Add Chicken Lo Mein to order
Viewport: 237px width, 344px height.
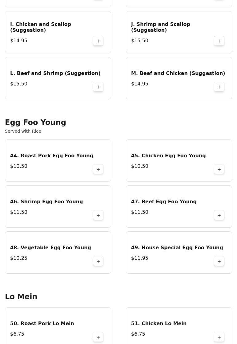(219, 337)
